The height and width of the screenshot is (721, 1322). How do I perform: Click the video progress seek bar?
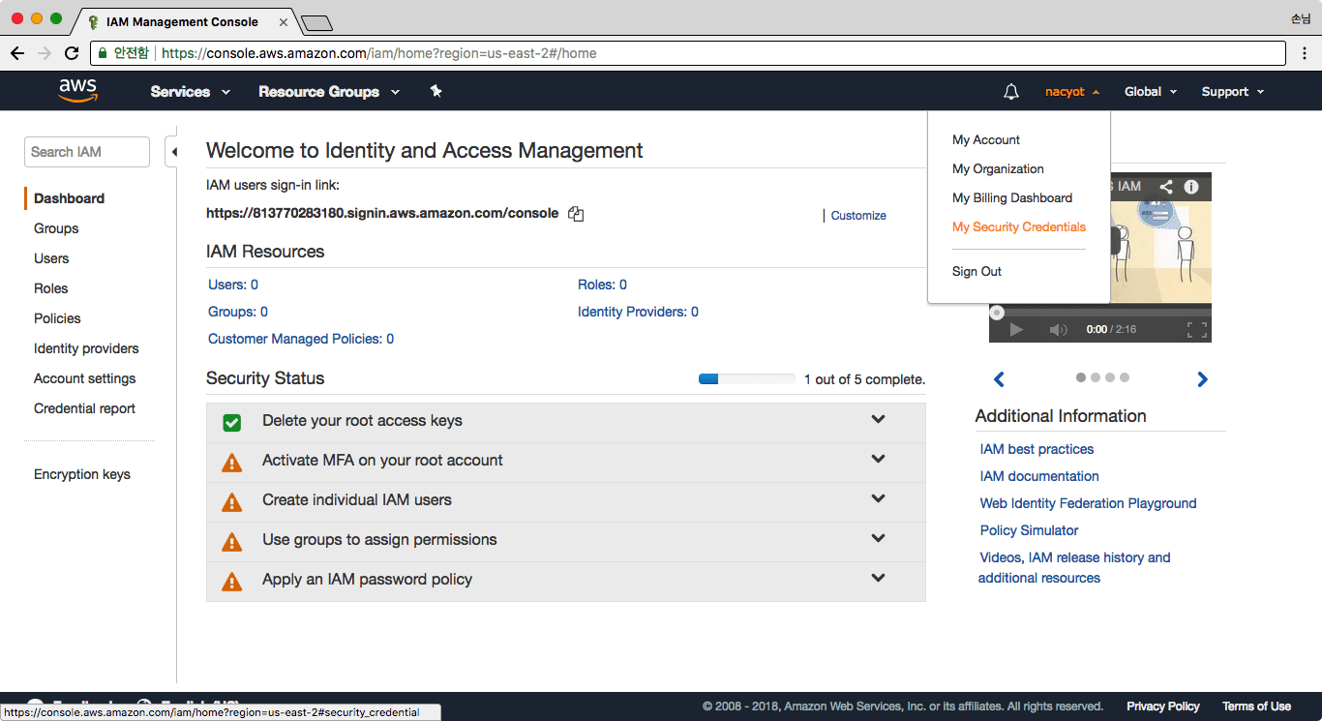[1100, 313]
